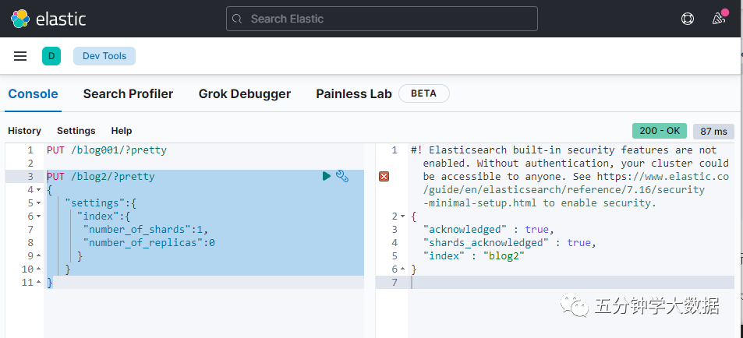Collapse the settings block on line 5
The height and width of the screenshot is (338, 743).
[x=38, y=203]
